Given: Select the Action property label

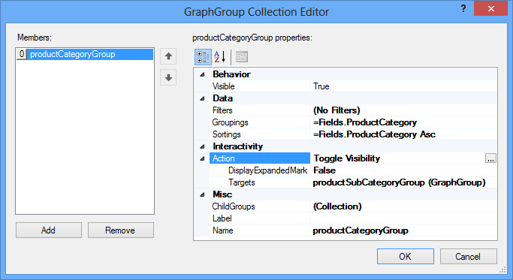Looking at the screenshot, I should click(x=260, y=158).
